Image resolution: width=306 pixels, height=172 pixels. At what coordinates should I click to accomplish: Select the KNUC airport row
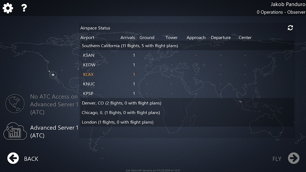click(x=187, y=84)
